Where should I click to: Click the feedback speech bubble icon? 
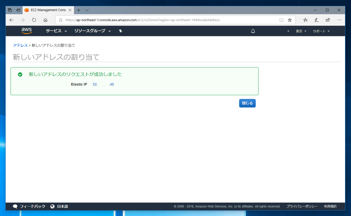(15, 207)
